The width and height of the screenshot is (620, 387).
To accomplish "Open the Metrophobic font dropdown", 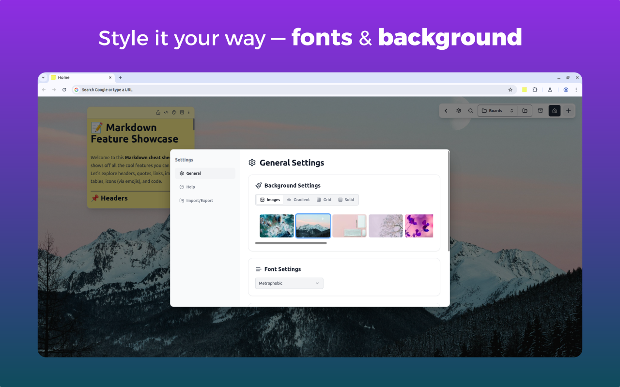I will point(289,283).
